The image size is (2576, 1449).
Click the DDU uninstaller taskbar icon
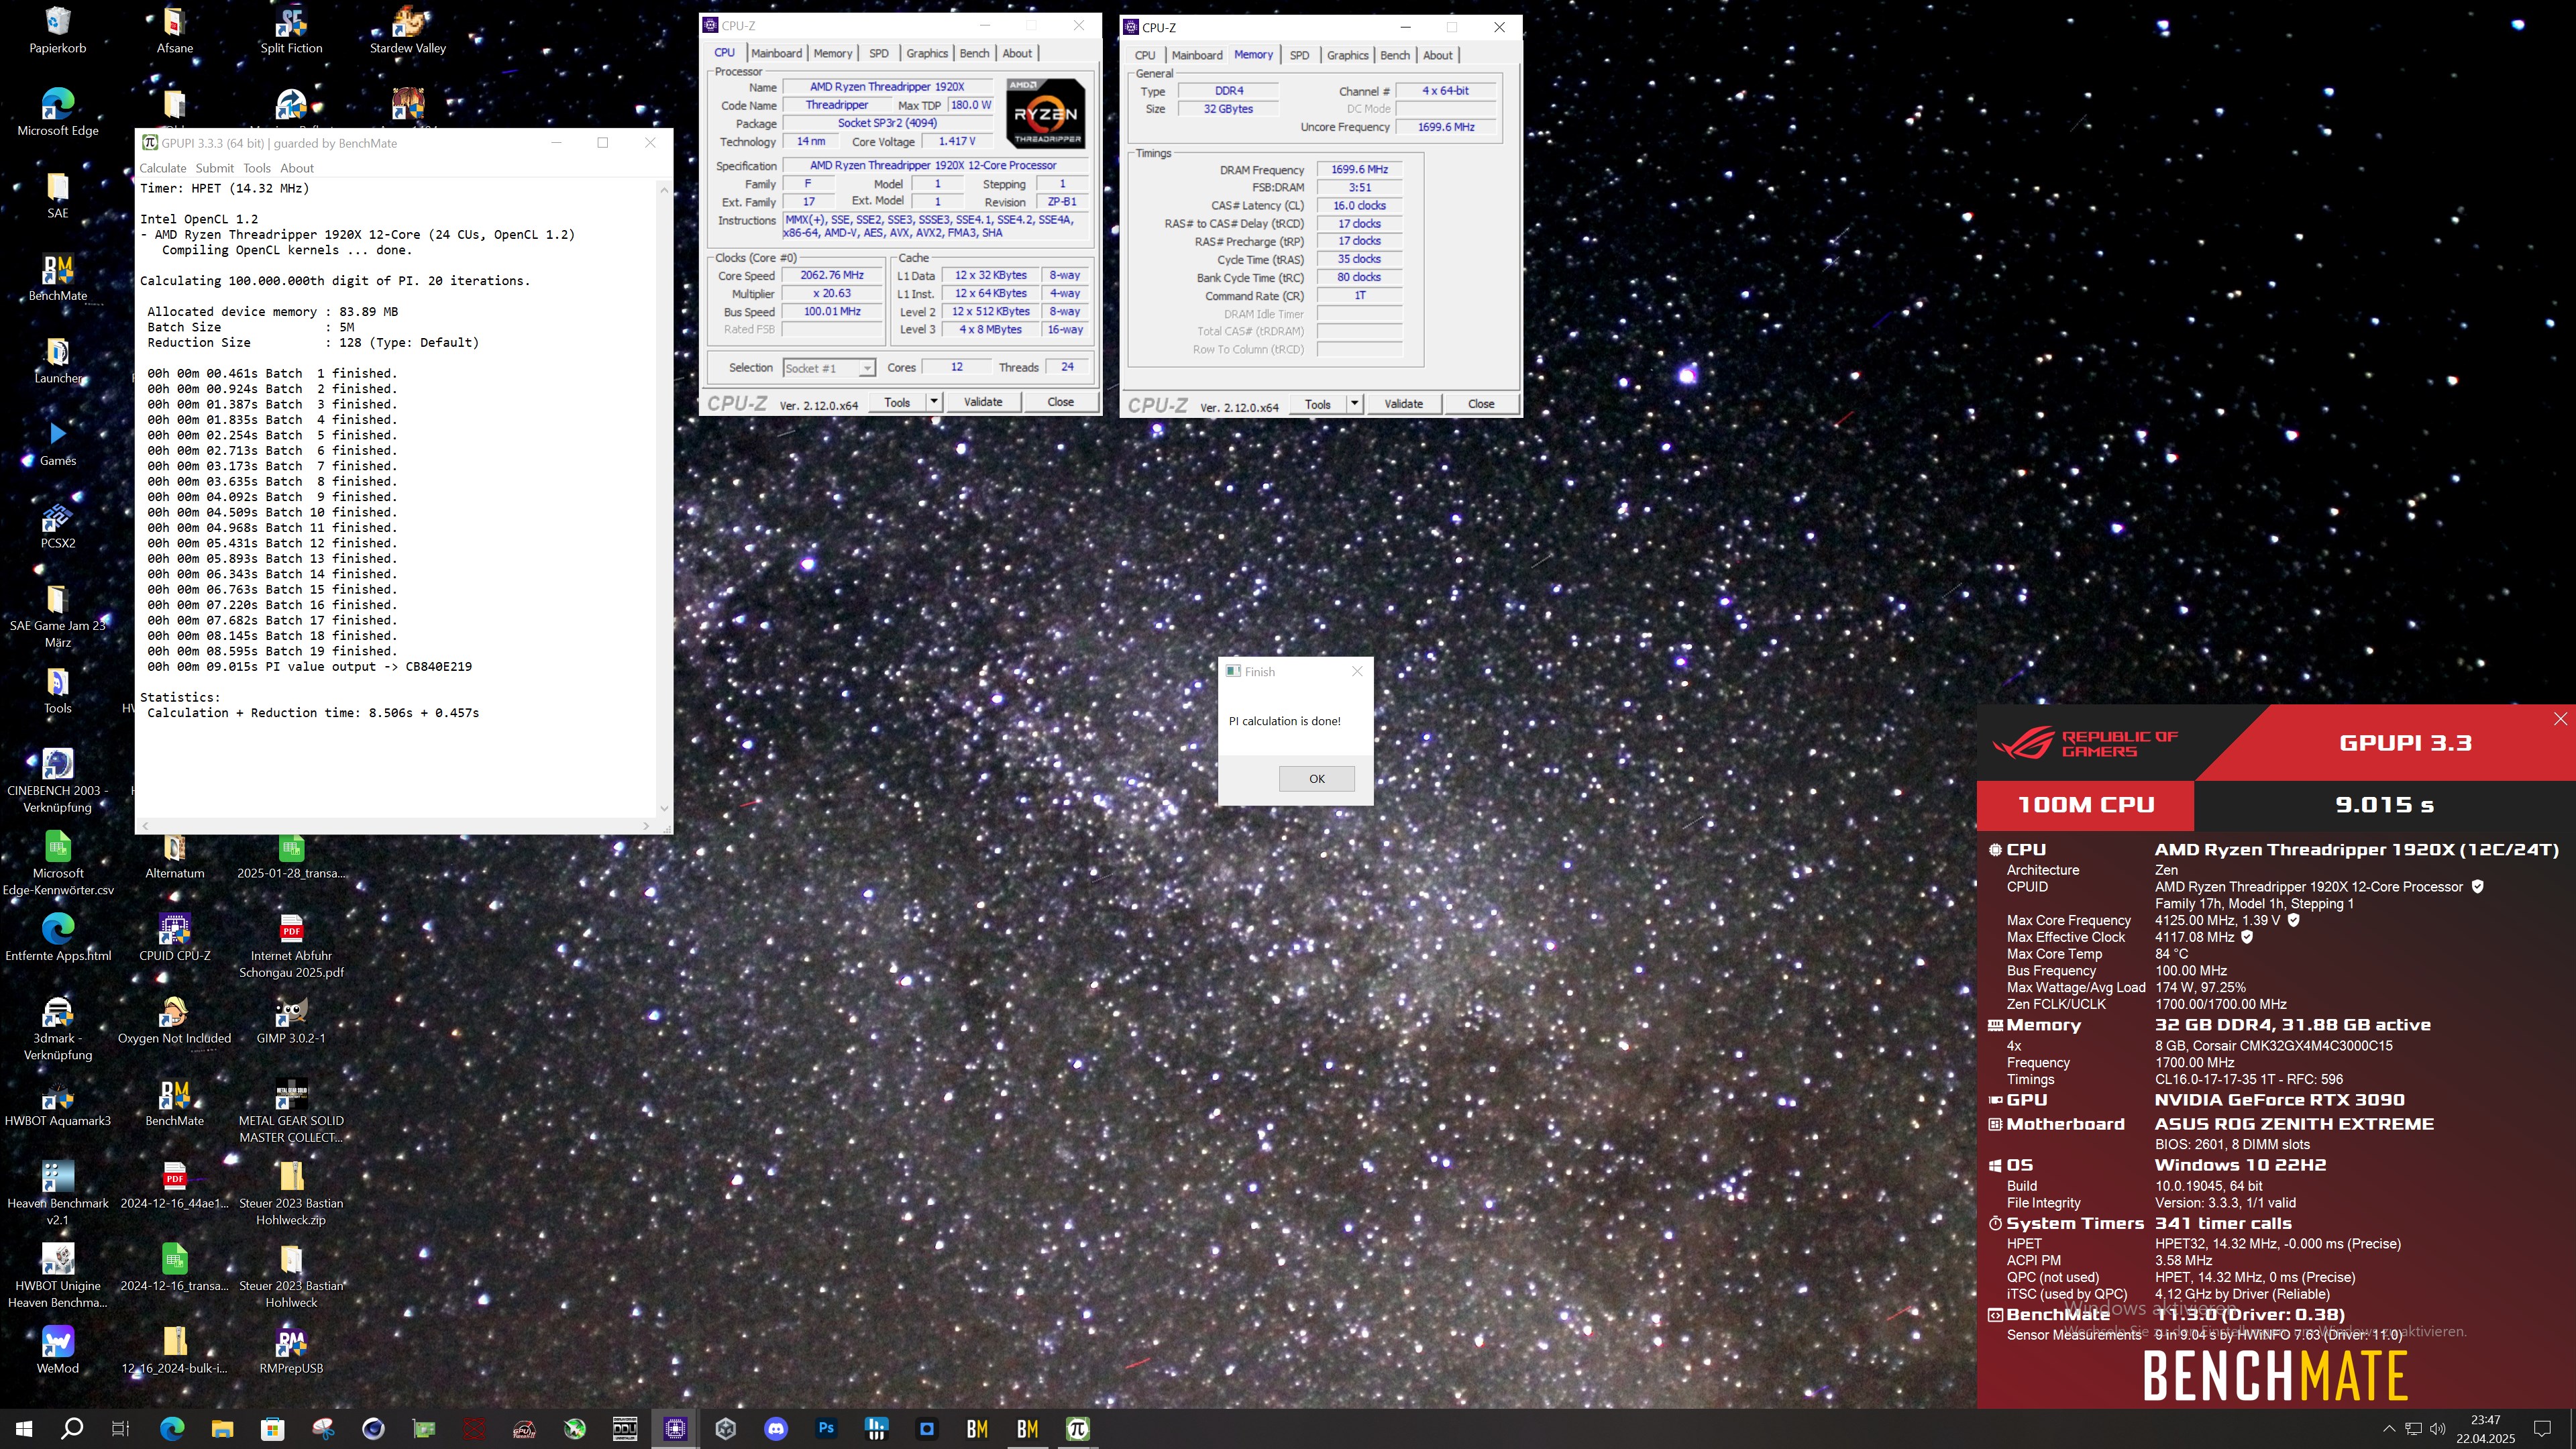625,1429
